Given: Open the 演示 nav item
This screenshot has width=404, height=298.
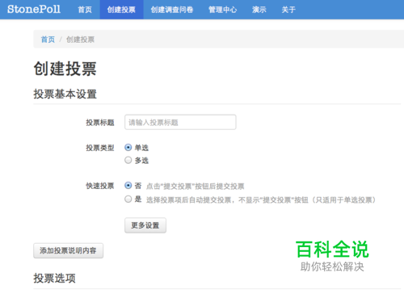Looking at the screenshot, I should [x=259, y=10].
